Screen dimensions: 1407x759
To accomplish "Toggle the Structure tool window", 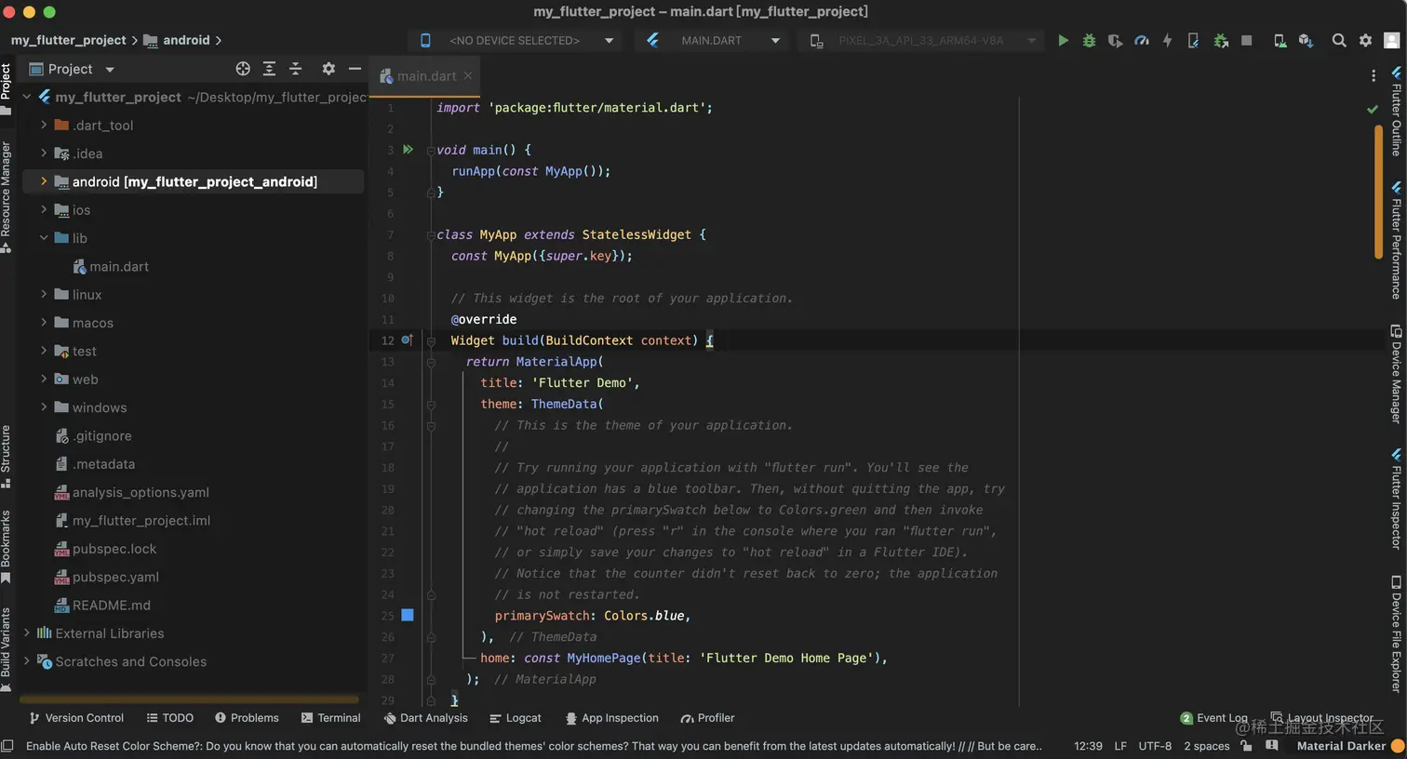I will pyautogui.click(x=7, y=456).
